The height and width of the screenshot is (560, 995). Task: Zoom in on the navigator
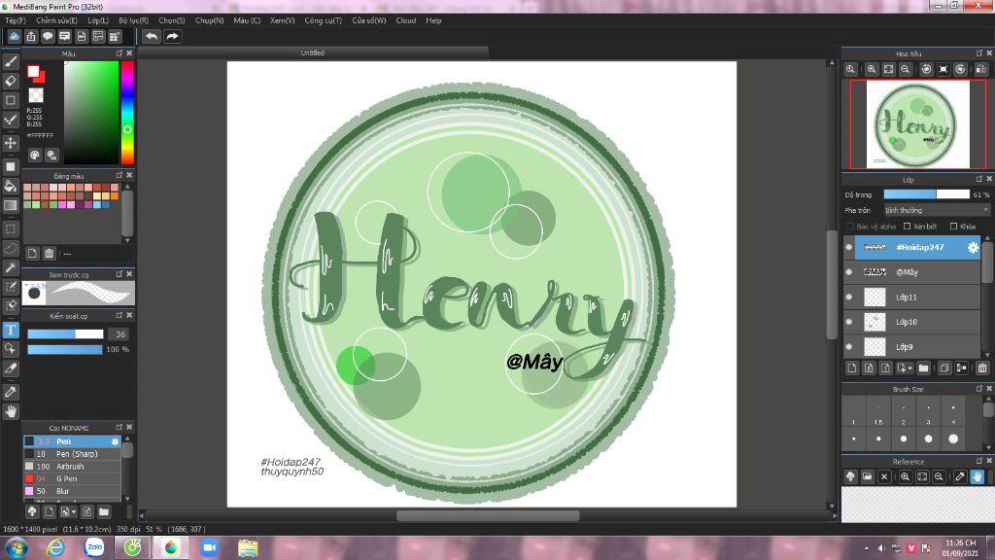pyautogui.click(x=872, y=69)
